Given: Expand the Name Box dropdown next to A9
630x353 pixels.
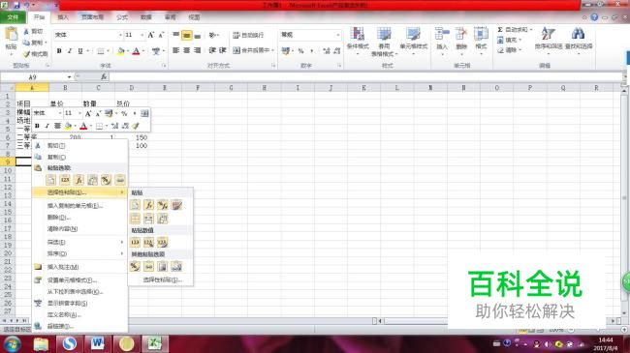Looking at the screenshot, I should click(69, 76).
